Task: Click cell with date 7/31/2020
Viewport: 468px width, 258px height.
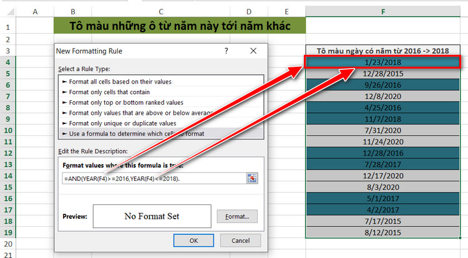Action: 383,130
